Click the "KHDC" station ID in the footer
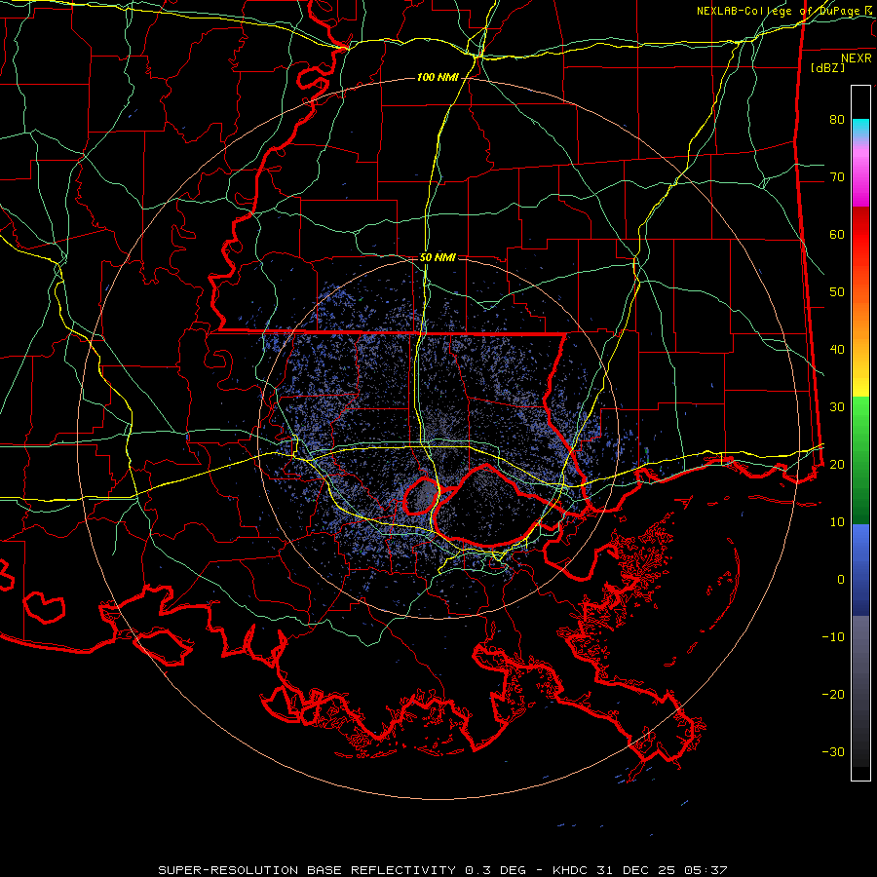Viewport: 877px width, 877px height. pos(571,870)
